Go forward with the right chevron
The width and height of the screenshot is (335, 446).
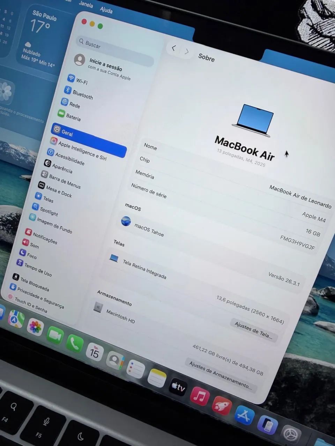[x=187, y=52]
